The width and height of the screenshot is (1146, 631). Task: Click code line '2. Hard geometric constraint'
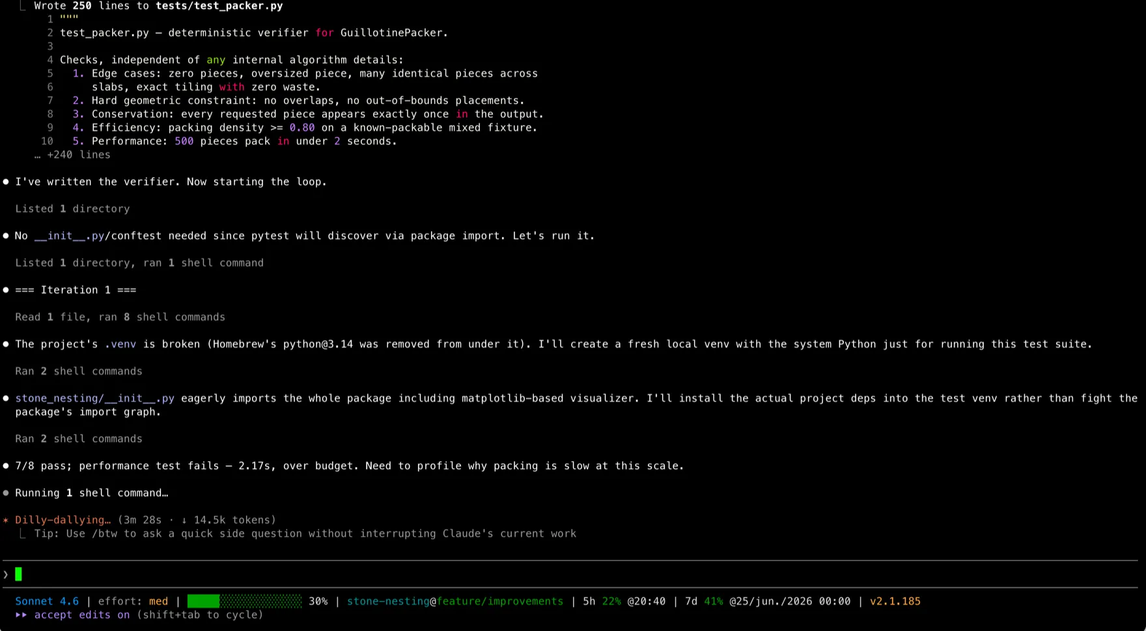[x=298, y=101]
